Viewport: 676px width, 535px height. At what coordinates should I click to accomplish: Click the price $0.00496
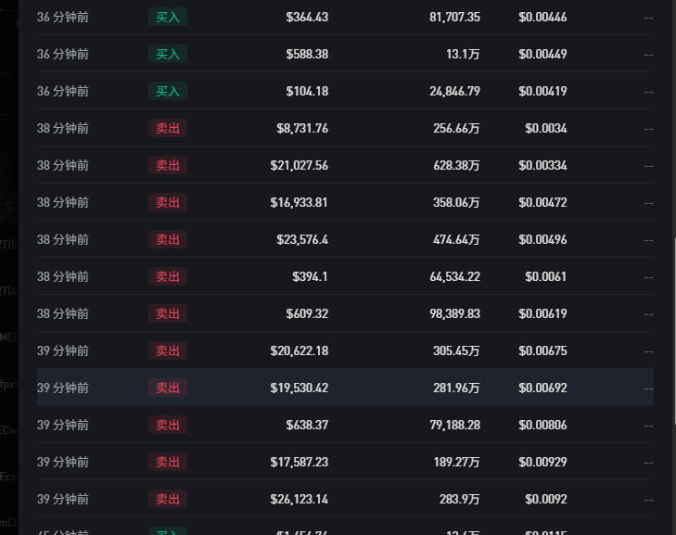tap(542, 239)
